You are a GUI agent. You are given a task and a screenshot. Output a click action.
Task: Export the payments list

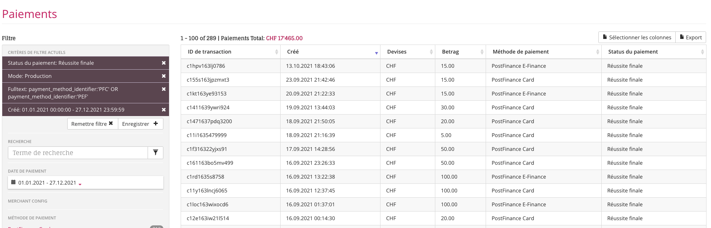pyautogui.click(x=691, y=37)
